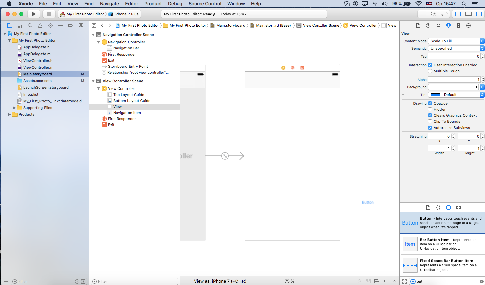485x285 pixels.
Task: Open the Navigate menu
Action: tap(109, 4)
